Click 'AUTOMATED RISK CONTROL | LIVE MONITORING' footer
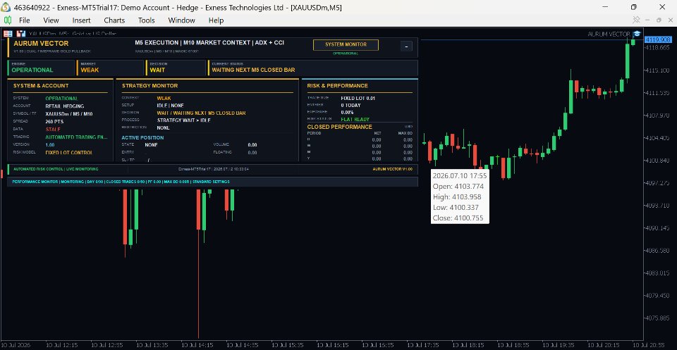677x350 pixels. pyautogui.click(x=56, y=169)
